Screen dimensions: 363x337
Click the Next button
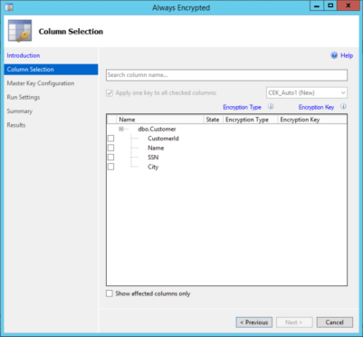click(294, 323)
